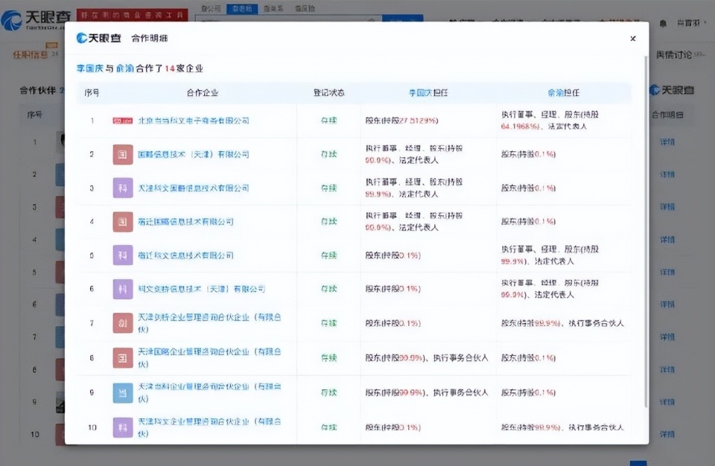Viewport: 715px width, 466px height.
Task: Open the user account name dropdown in header
Action: [691, 23]
